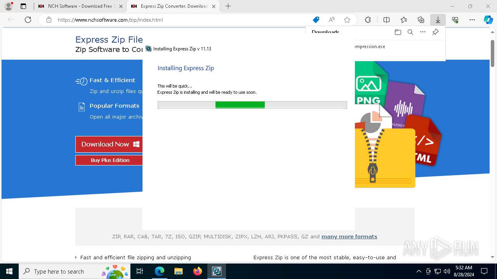Pin the Downloads panel
Image resolution: width=497 pixels, height=279 pixels.
[x=435, y=32]
